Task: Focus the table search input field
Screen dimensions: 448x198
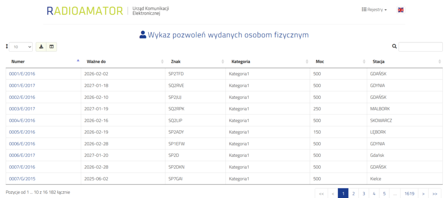Action: coord(420,47)
